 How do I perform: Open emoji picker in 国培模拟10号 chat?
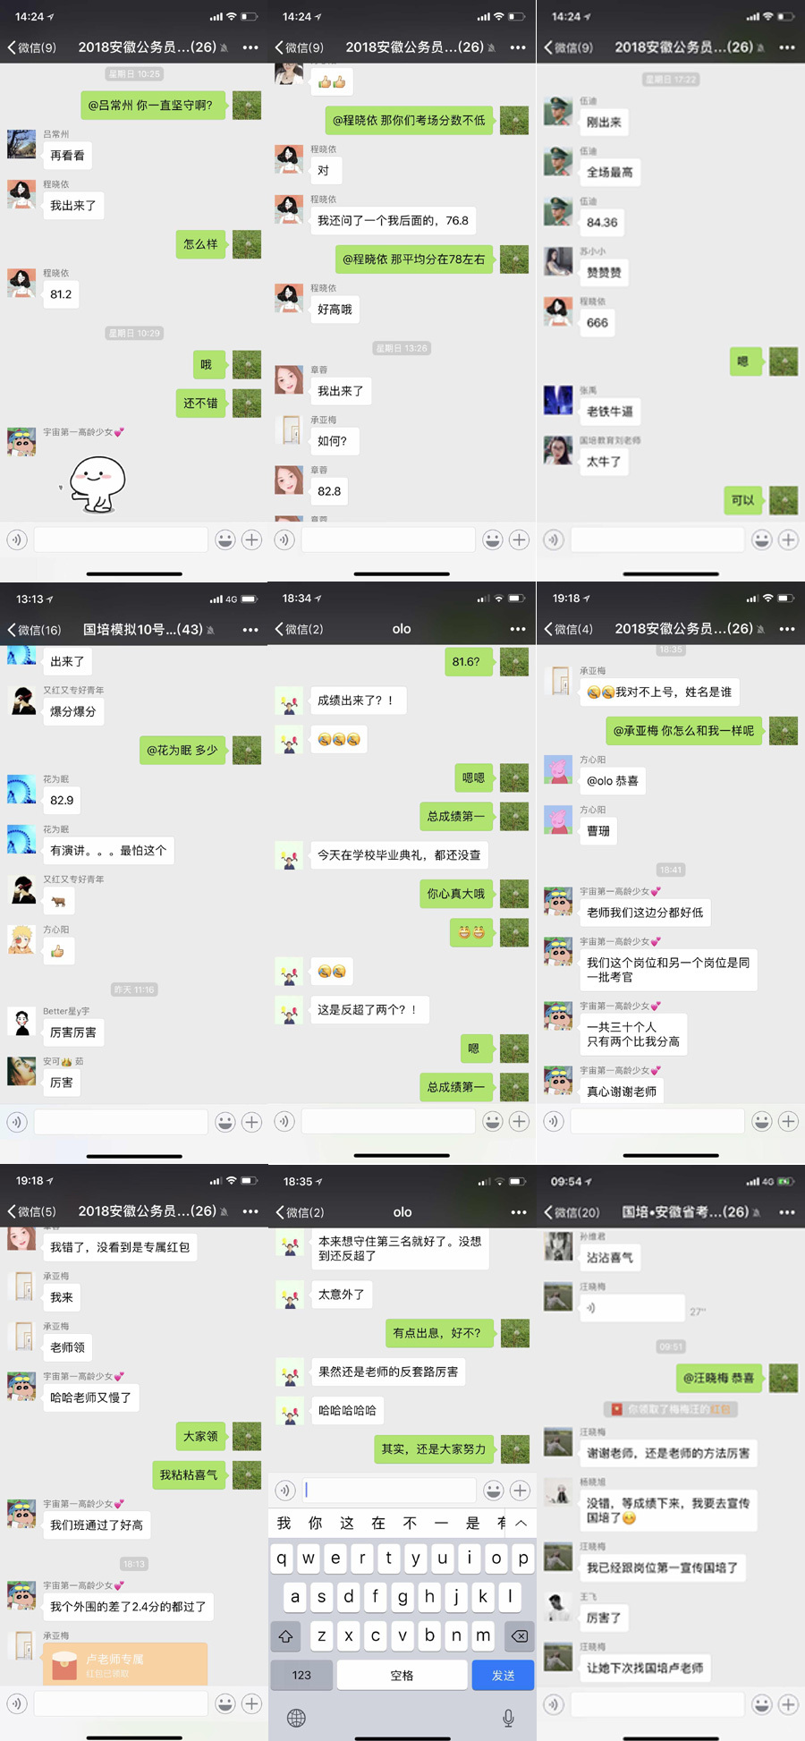pos(225,1121)
